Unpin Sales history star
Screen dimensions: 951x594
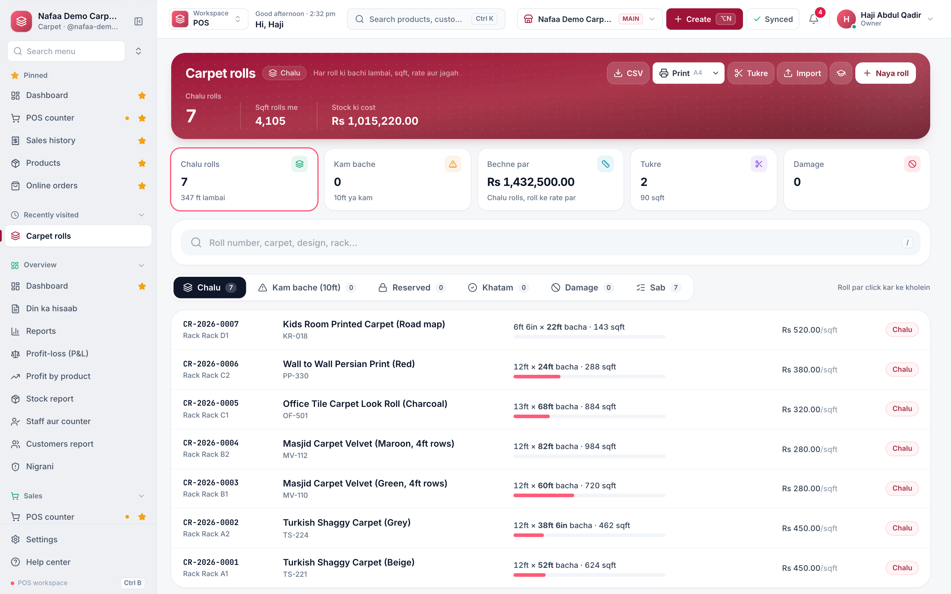[x=142, y=141]
